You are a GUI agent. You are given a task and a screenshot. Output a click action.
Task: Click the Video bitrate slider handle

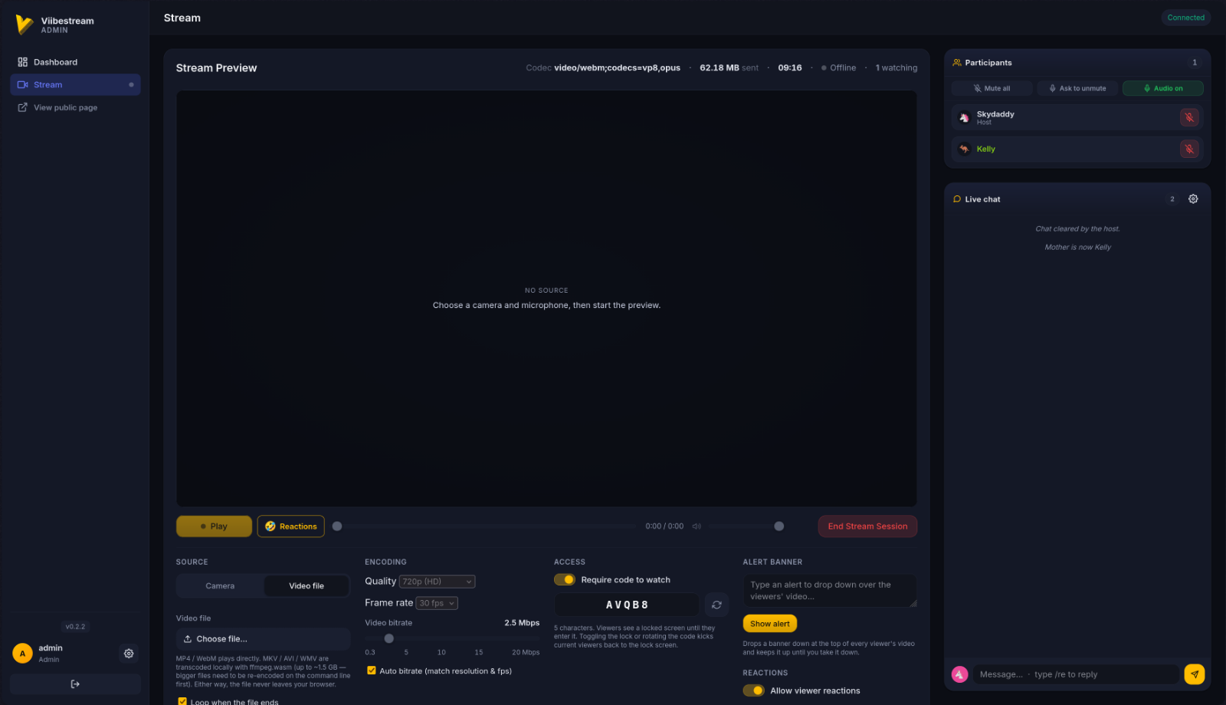(389, 638)
